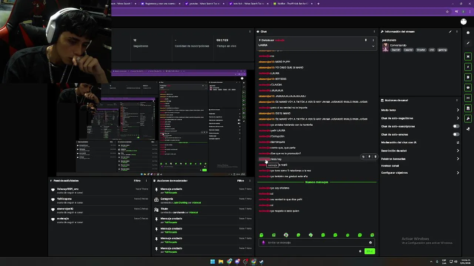Click Hostear canal option
Image resolution: width=474 pixels, height=266 pixels.
pyautogui.click(x=390, y=166)
